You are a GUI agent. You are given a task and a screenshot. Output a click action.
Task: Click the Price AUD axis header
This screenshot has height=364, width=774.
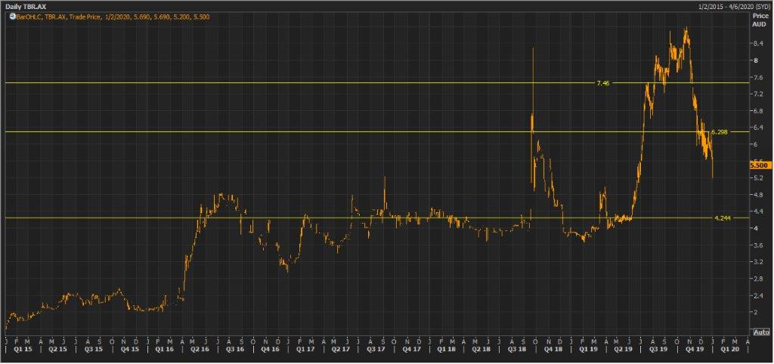click(759, 20)
